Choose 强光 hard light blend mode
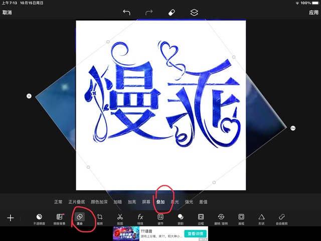Screen dimensions: 321x241 coord(189,202)
